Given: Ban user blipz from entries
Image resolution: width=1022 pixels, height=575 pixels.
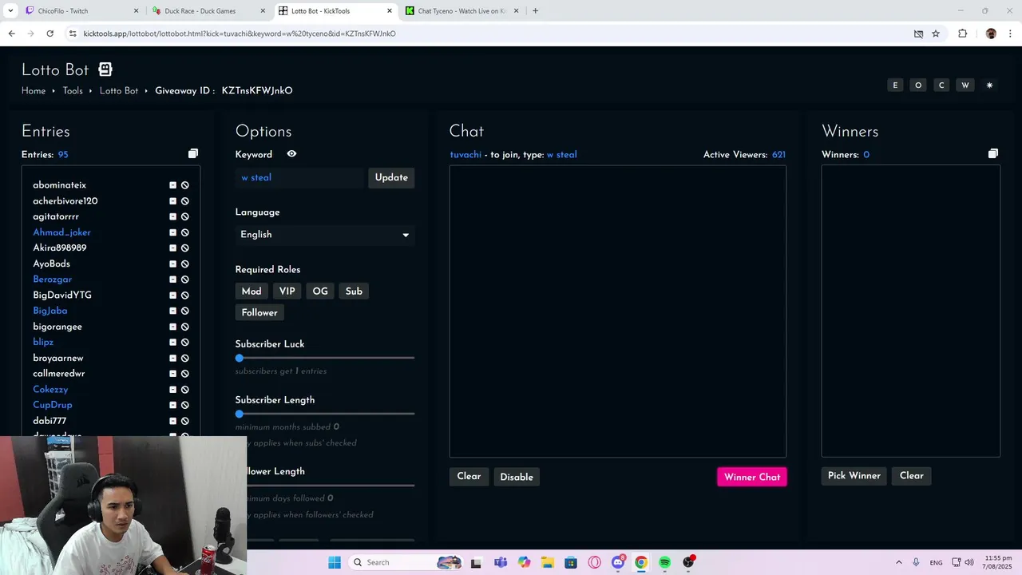Looking at the screenshot, I should pyautogui.click(x=185, y=343).
